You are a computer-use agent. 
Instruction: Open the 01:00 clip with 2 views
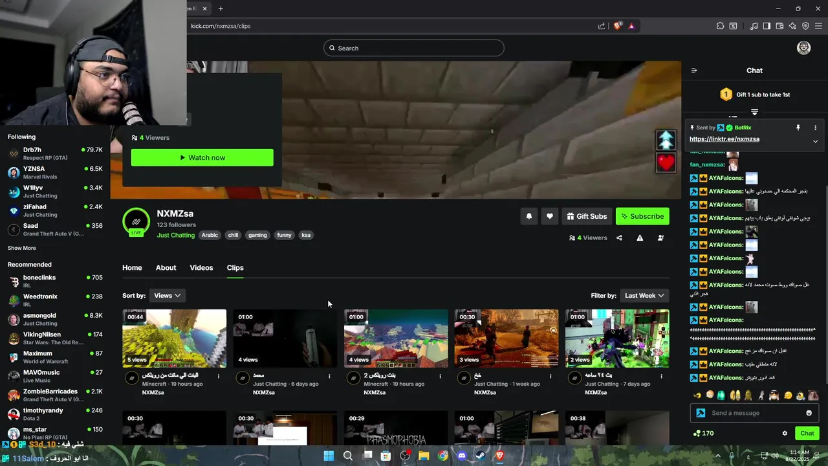617,338
